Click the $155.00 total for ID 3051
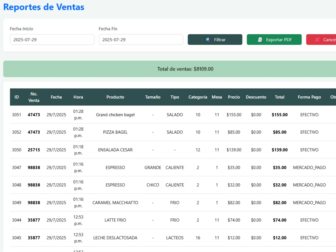 (279, 115)
